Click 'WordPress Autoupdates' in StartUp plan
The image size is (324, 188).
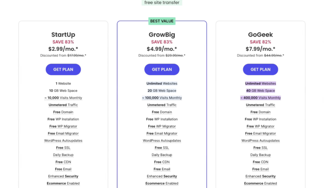pyautogui.click(x=63, y=140)
